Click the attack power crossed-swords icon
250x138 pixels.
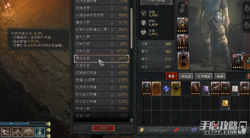click(143, 14)
